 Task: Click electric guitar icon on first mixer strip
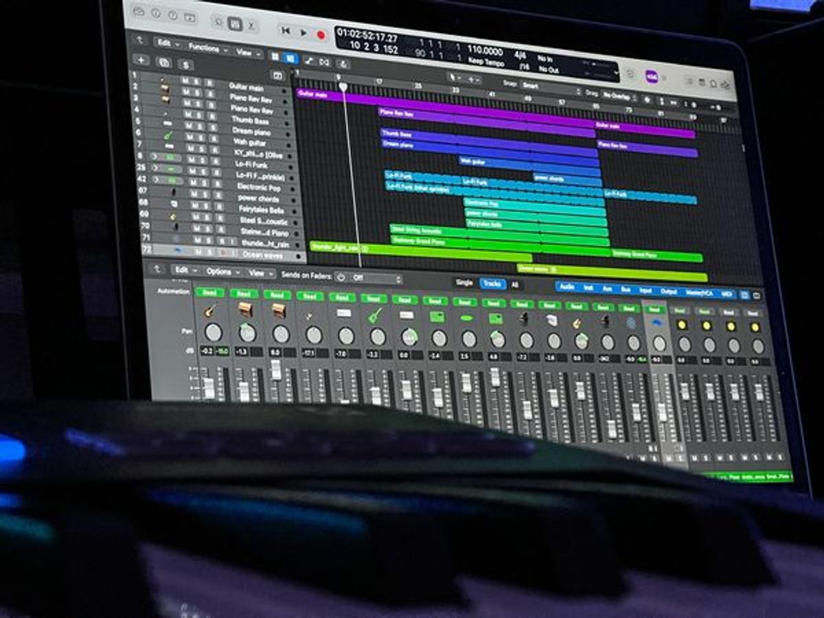(211, 310)
